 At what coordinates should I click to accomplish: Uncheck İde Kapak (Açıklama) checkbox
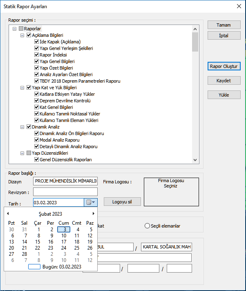[x=36, y=42]
